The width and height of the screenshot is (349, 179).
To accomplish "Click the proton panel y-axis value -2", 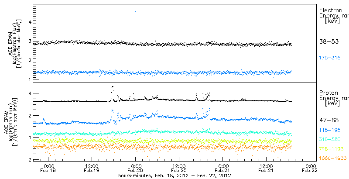I will tap(28, 160).
